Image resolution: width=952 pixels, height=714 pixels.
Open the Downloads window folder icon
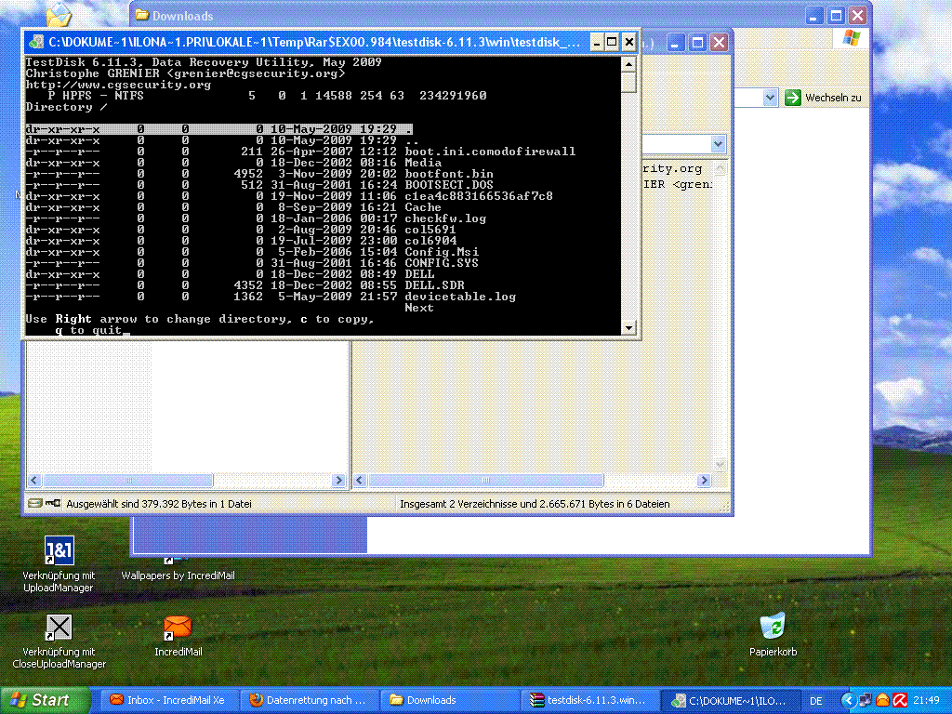point(142,15)
